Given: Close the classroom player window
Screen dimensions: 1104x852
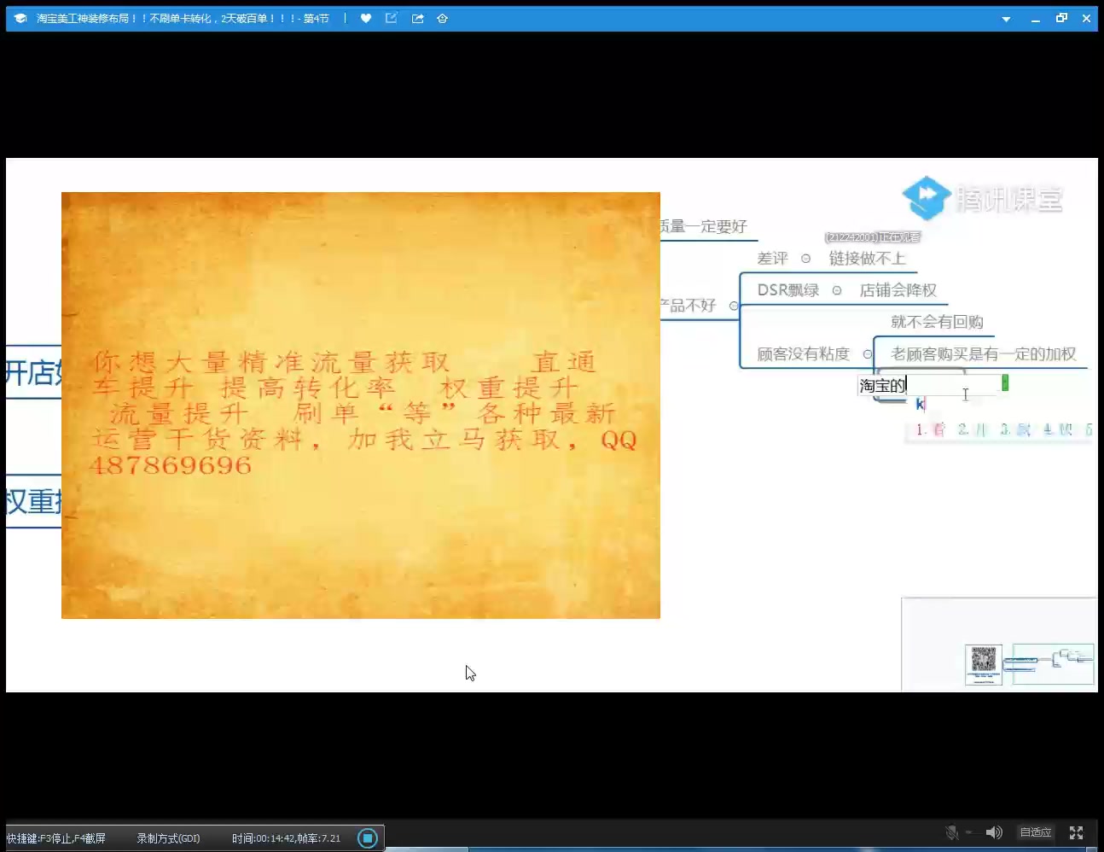Looking at the screenshot, I should pyautogui.click(x=1086, y=18).
